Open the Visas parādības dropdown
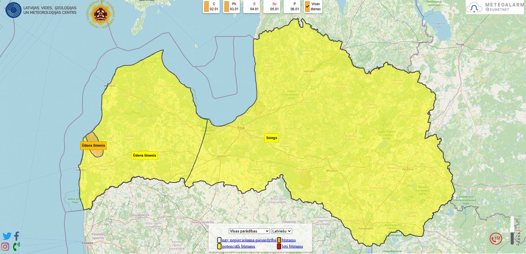The image size is (526, 254). click(x=249, y=231)
